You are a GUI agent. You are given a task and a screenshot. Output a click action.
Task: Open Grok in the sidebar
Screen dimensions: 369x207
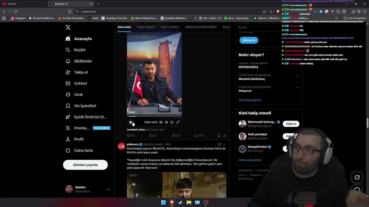point(74,95)
